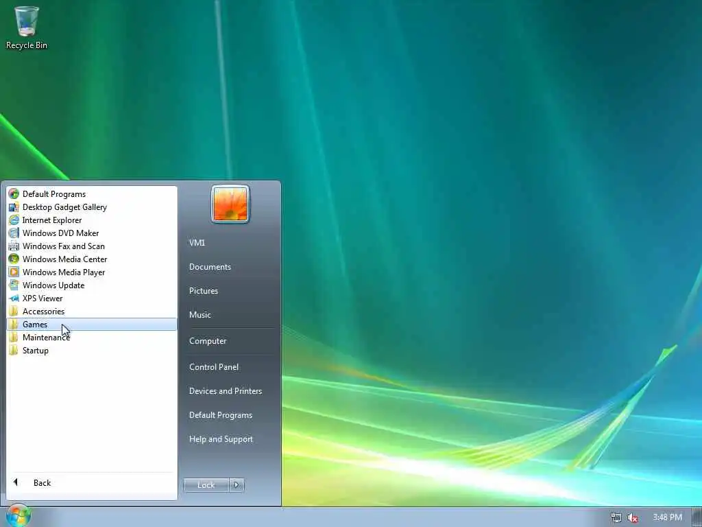Image resolution: width=702 pixels, height=527 pixels.
Task: Click the Maintenance folder icon
Action: (14, 337)
